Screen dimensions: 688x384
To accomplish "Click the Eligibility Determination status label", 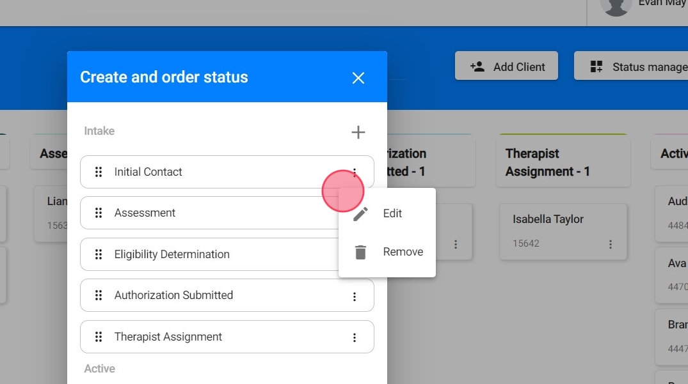I will (172, 254).
